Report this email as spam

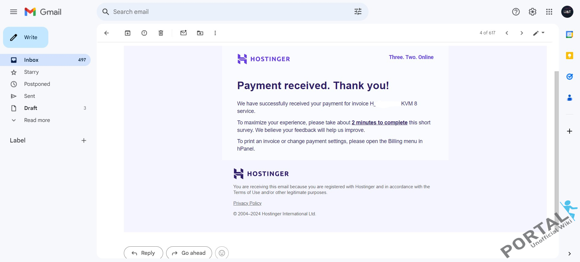pyautogui.click(x=144, y=33)
